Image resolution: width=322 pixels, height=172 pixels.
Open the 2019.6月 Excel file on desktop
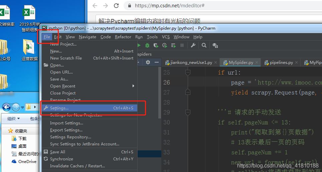coord(29,18)
